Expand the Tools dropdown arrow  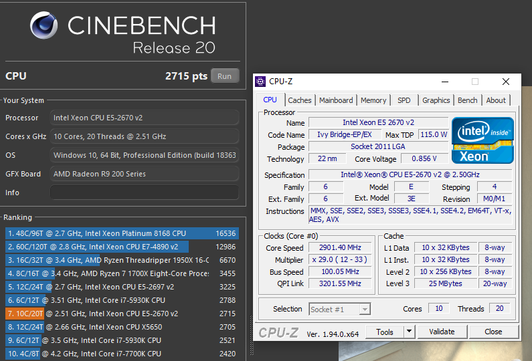tap(409, 332)
